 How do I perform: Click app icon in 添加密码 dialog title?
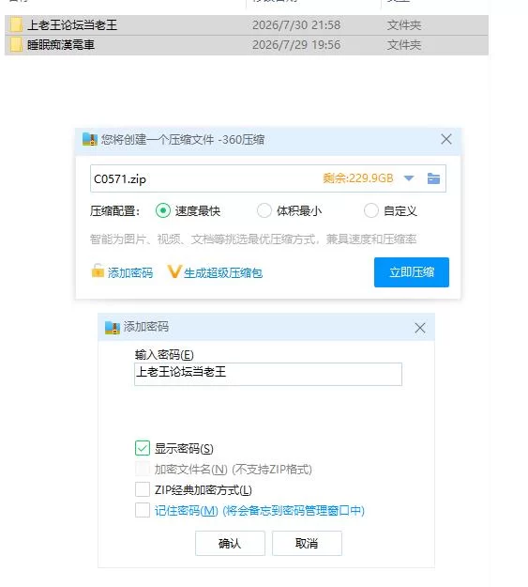click(x=113, y=327)
